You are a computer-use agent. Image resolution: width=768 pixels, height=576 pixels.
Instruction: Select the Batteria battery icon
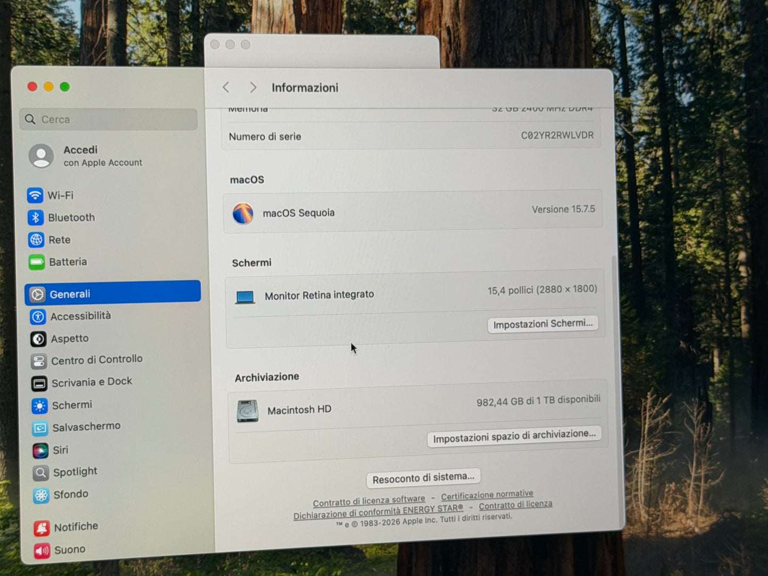pyautogui.click(x=37, y=262)
